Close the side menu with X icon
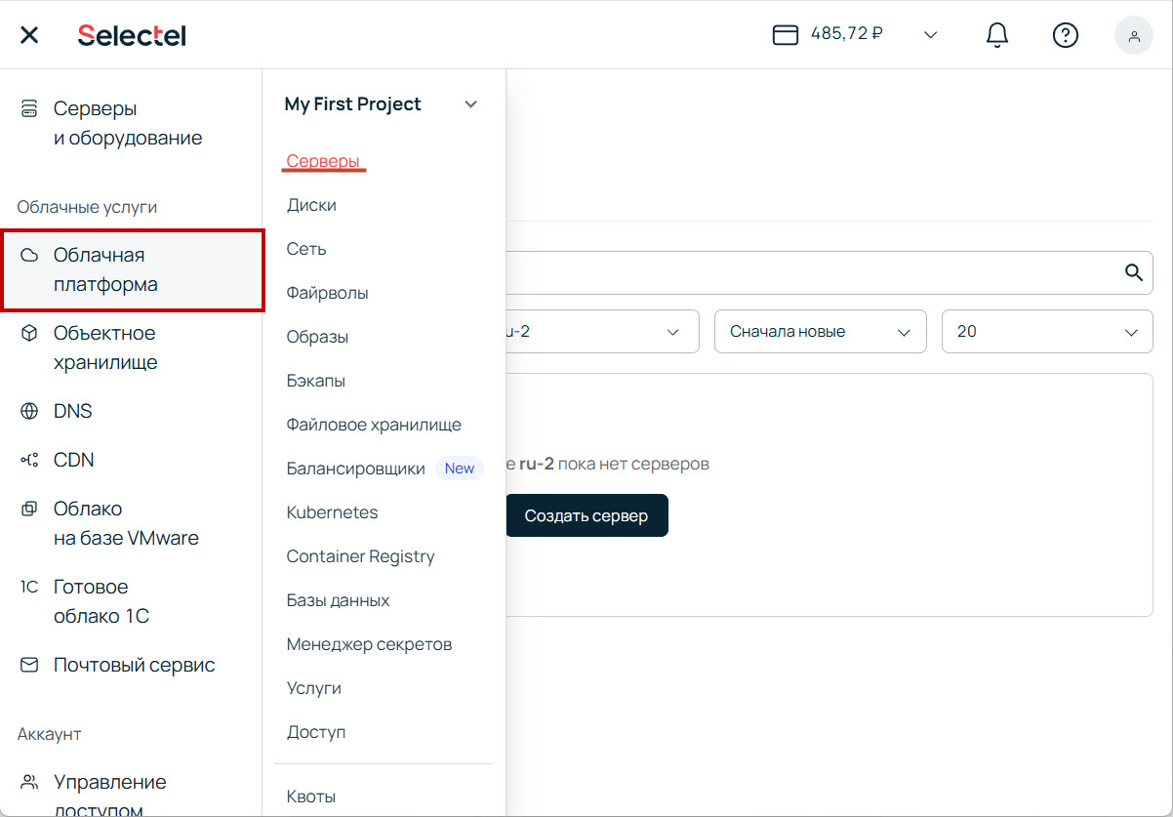1173x817 pixels. click(29, 35)
